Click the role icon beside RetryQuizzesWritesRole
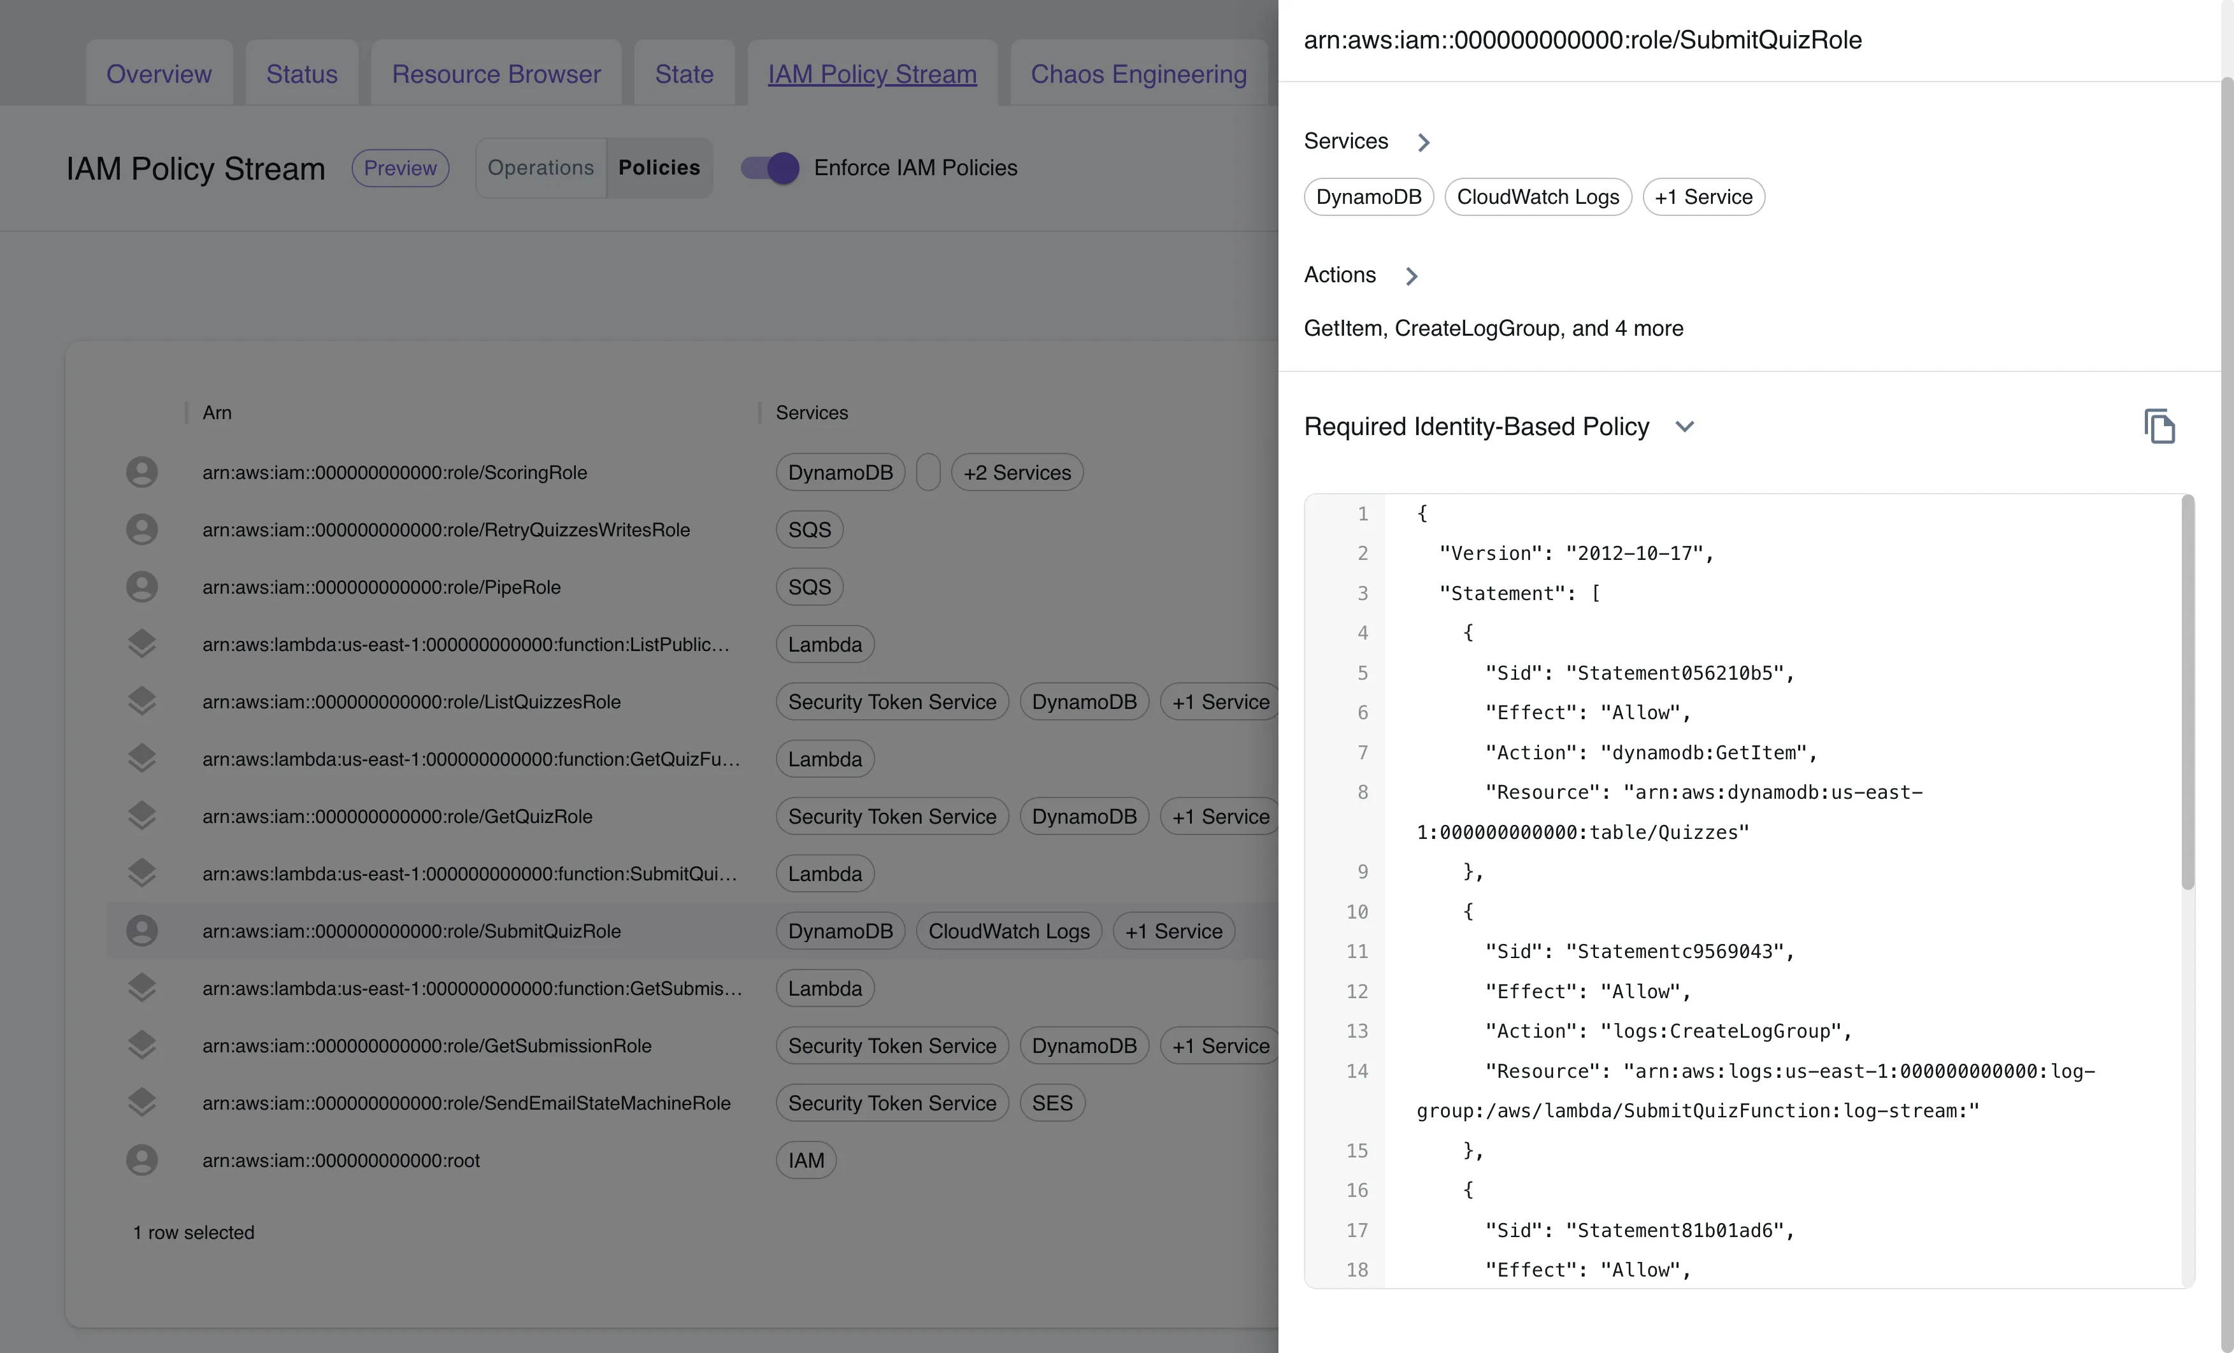 (x=142, y=529)
